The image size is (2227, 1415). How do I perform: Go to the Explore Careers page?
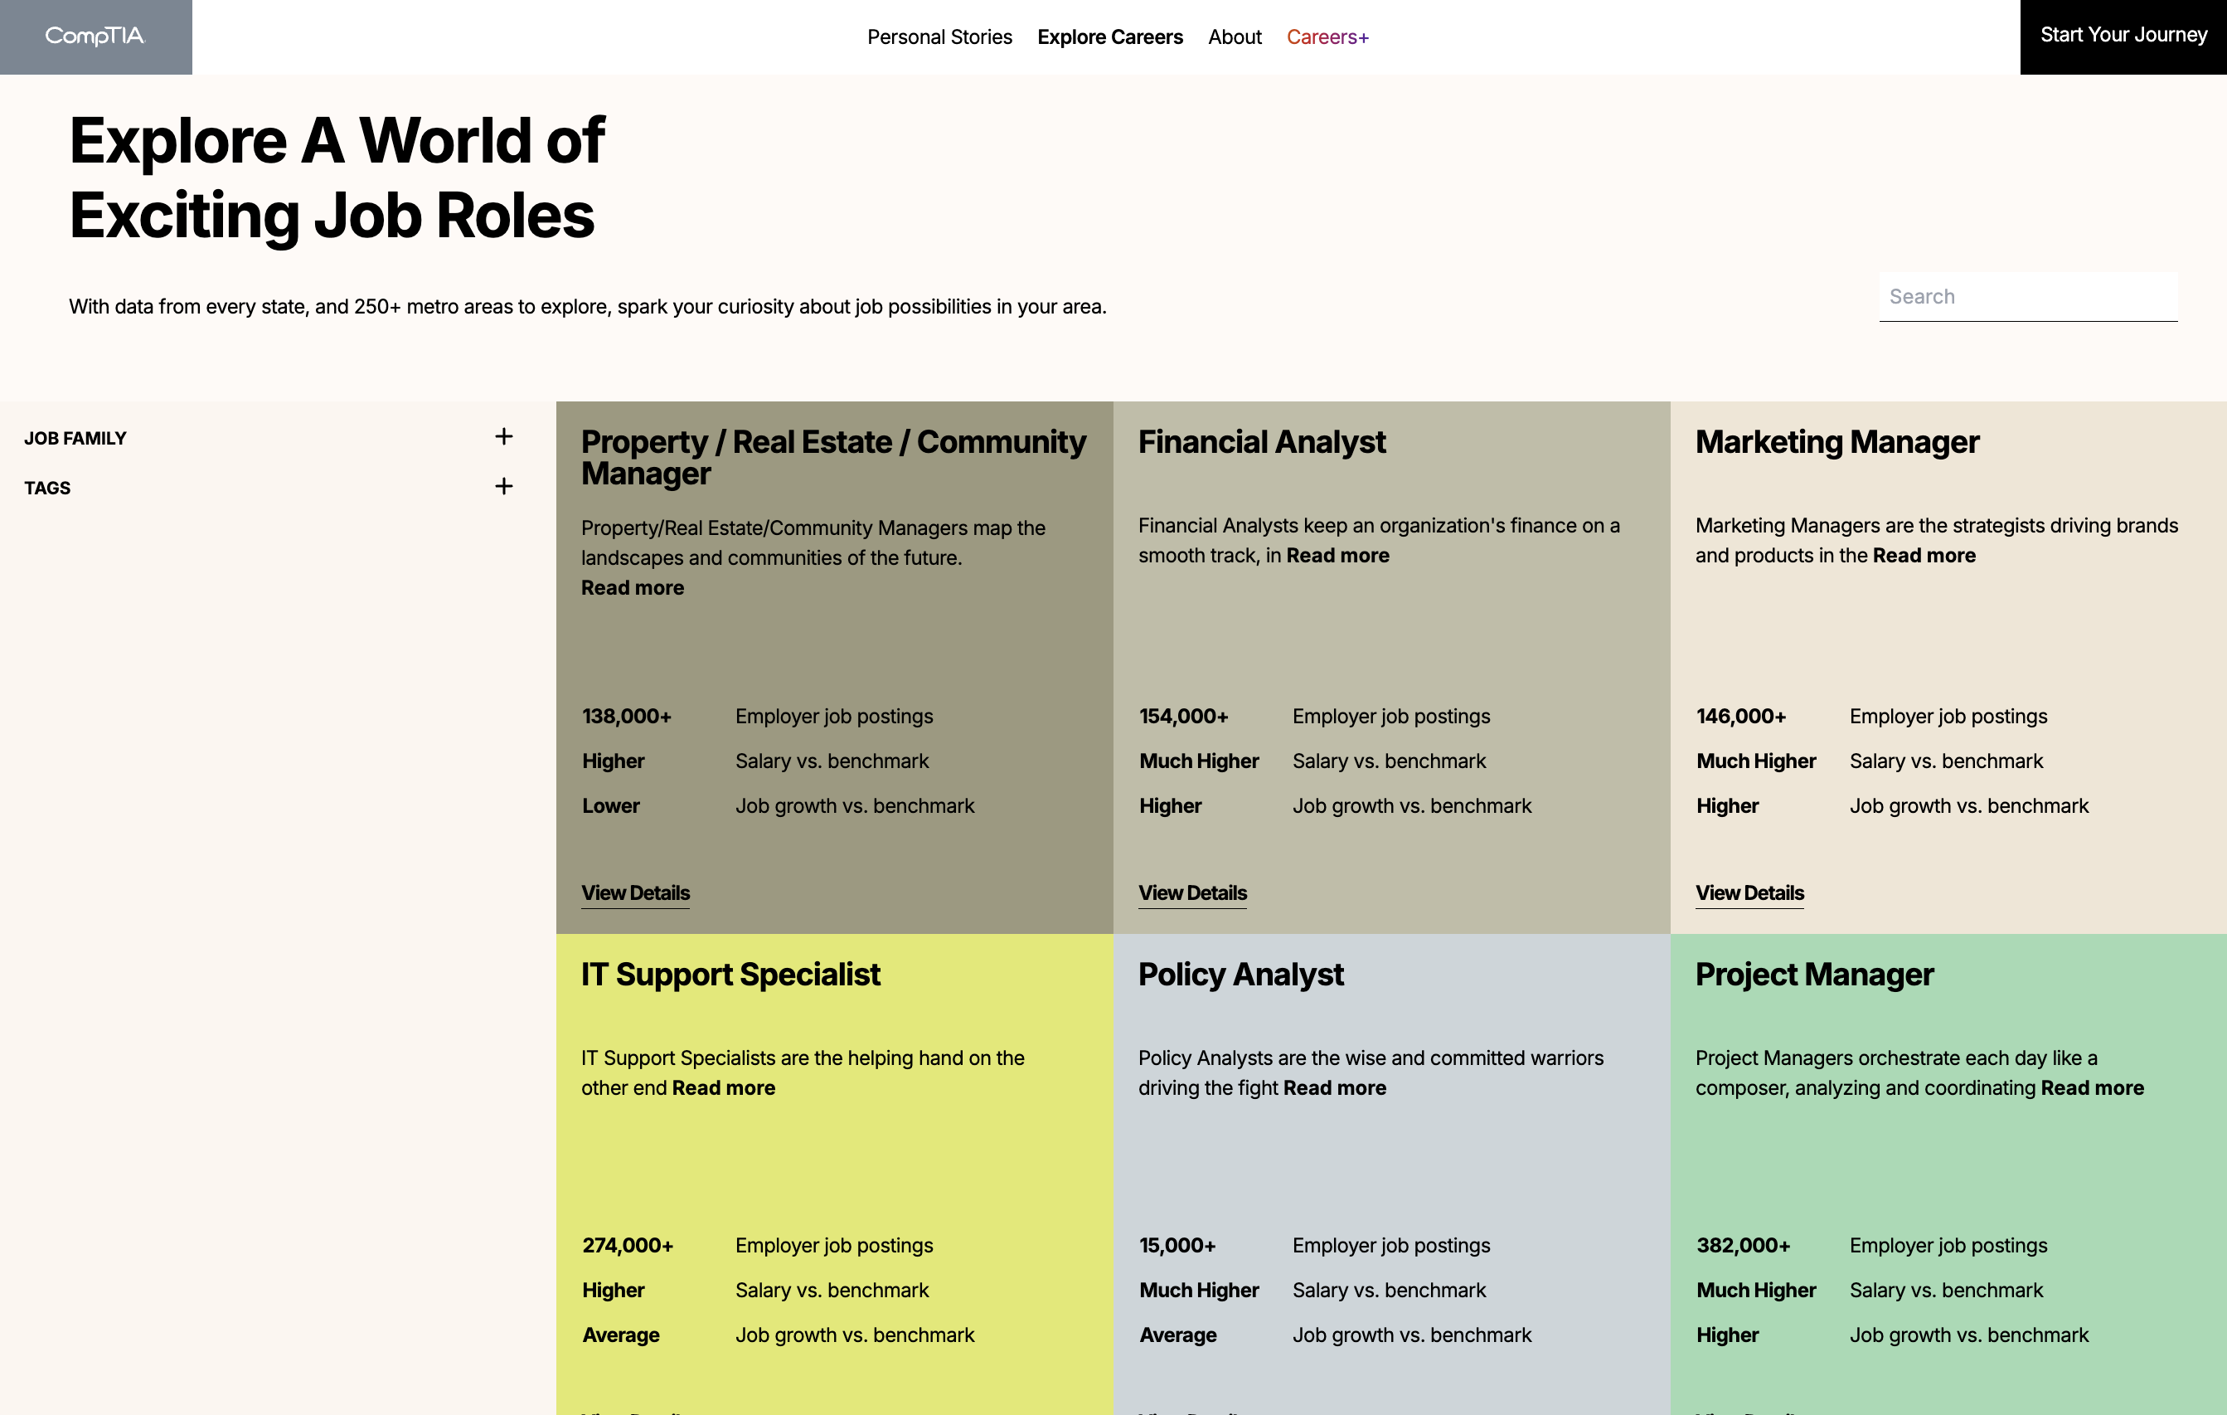point(1109,37)
